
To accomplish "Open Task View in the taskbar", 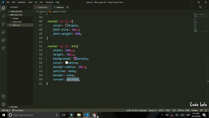I will (64, 115).
